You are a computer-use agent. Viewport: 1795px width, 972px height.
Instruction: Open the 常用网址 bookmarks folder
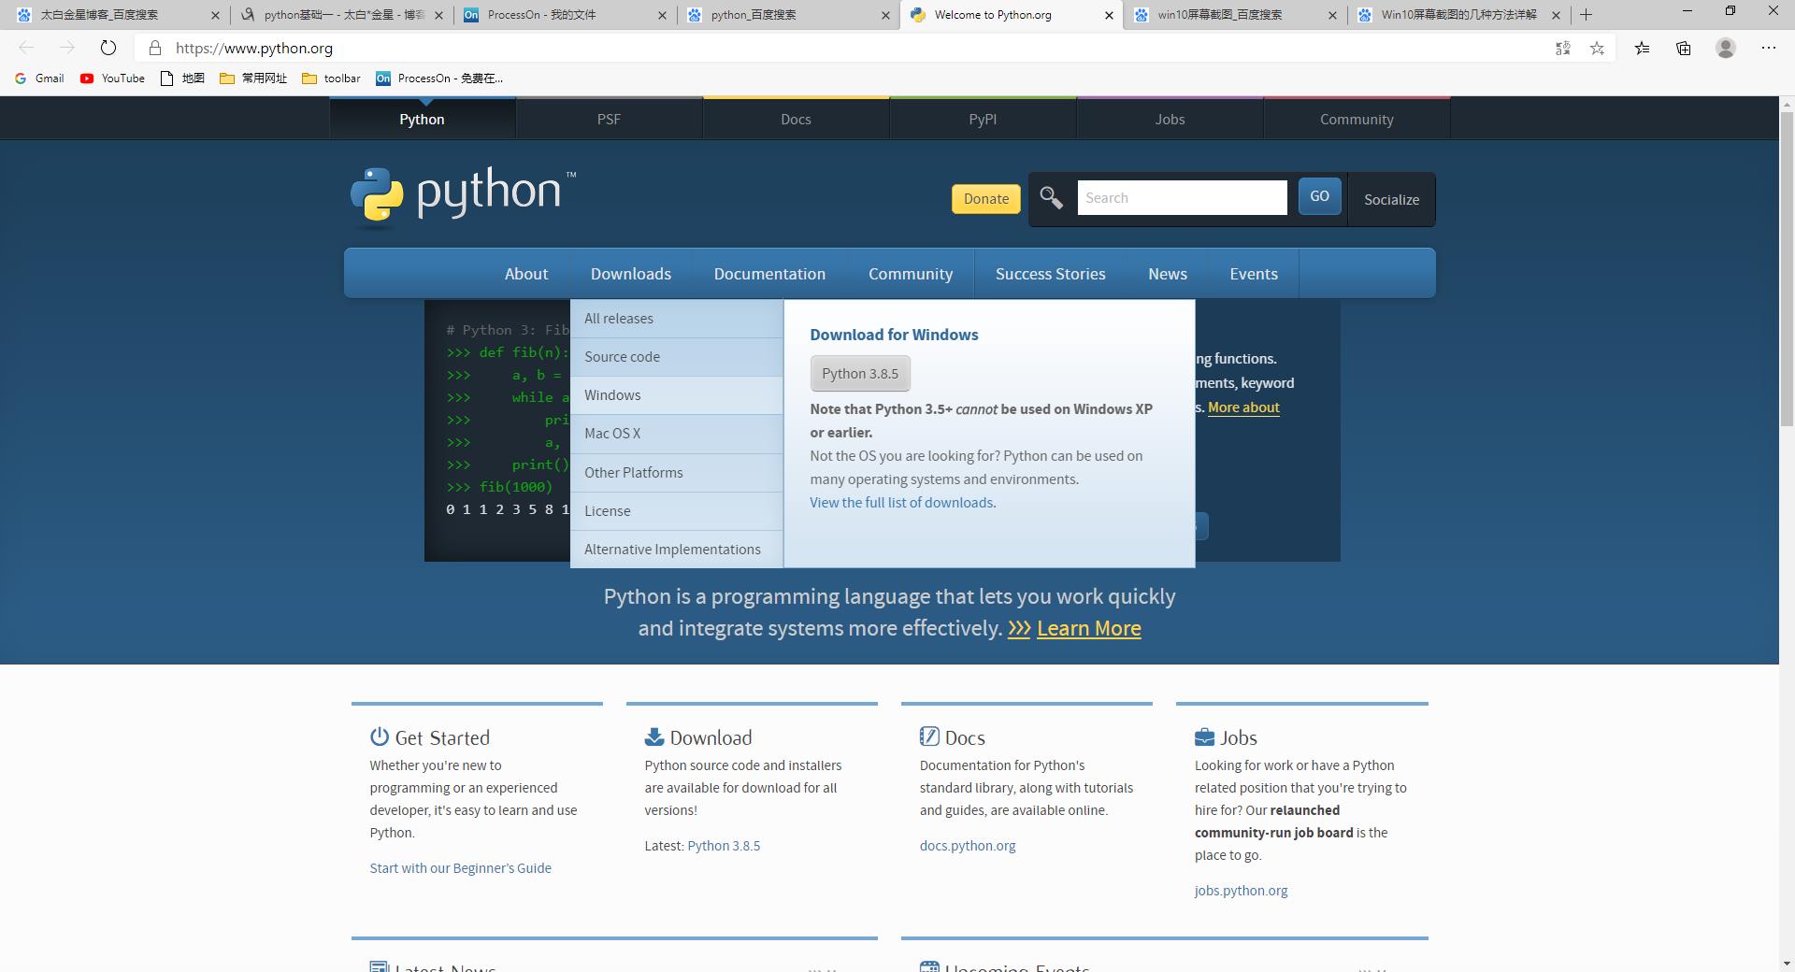253,79
